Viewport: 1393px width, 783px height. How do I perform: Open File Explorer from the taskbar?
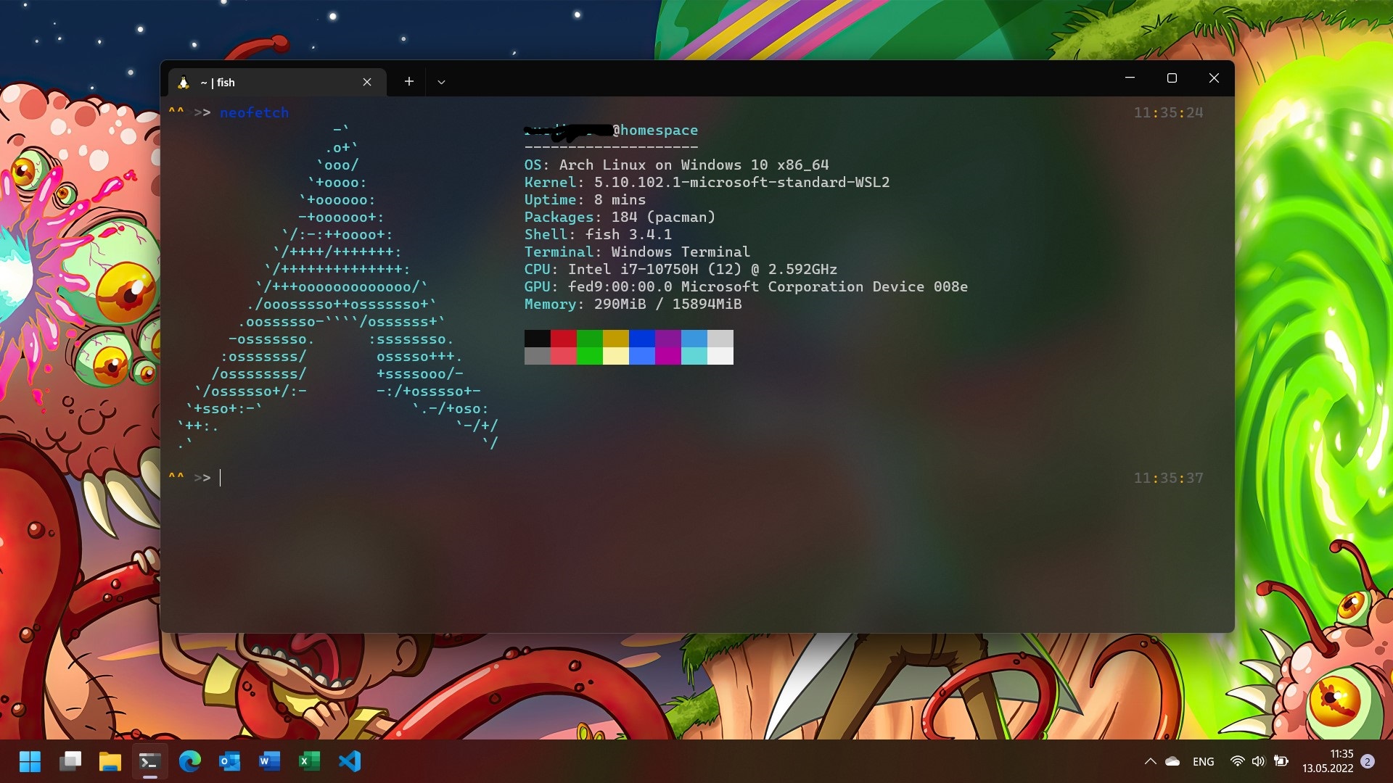click(x=110, y=761)
